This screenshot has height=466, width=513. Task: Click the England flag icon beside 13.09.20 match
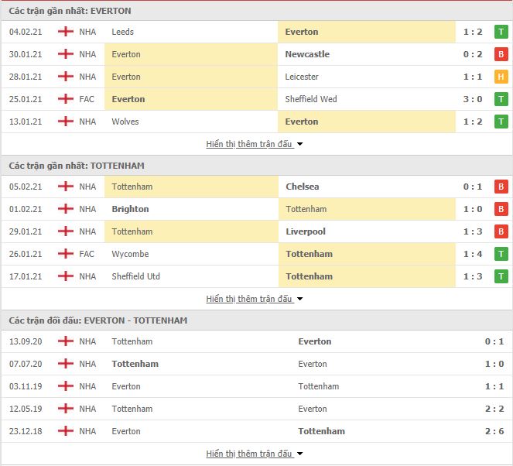(x=66, y=341)
